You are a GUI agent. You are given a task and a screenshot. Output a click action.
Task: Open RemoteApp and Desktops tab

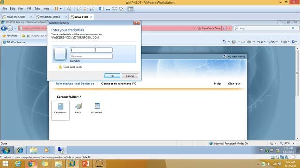(75, 84)
